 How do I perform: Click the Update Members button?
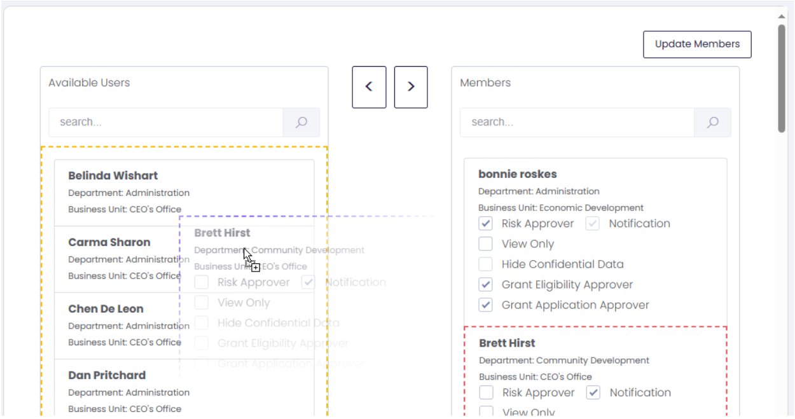point(697,45)
